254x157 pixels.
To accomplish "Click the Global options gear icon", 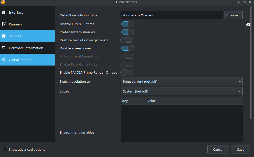I will coord(4,59).
